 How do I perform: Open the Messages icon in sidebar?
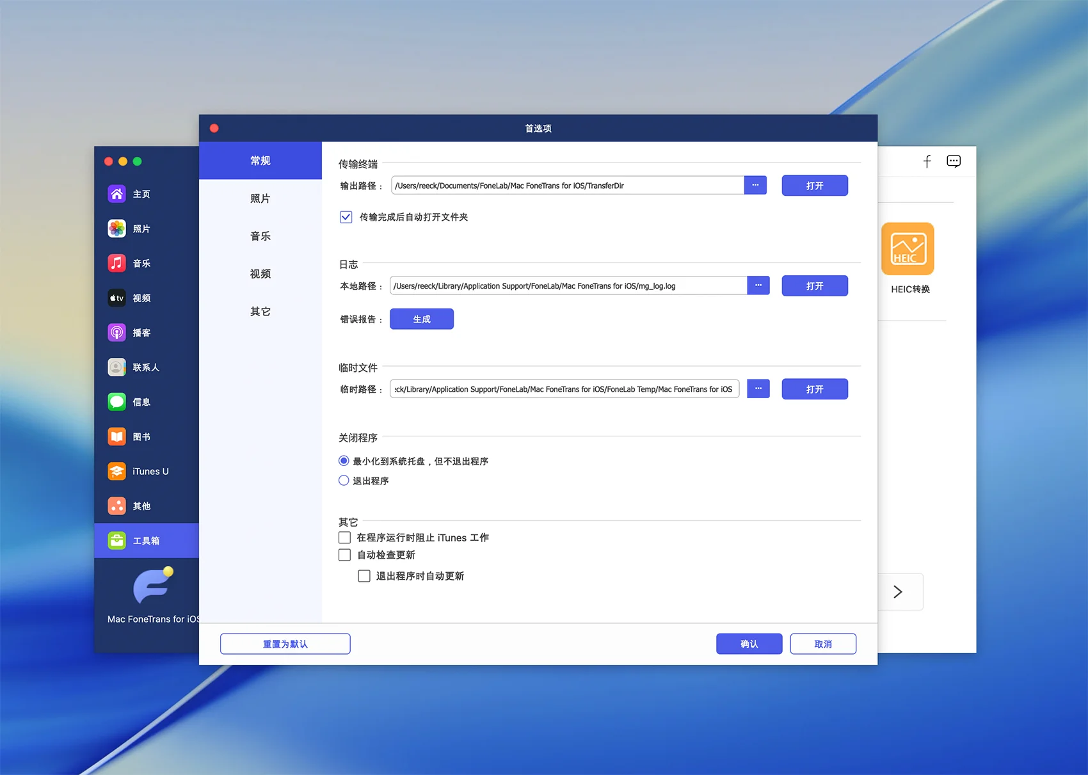click(116, 402)
